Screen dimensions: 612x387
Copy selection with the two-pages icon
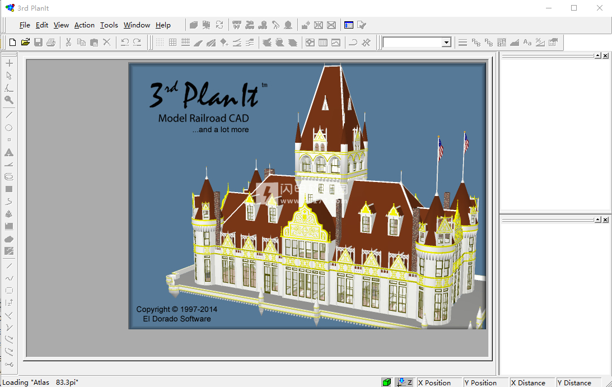click(x=81, y=42)
